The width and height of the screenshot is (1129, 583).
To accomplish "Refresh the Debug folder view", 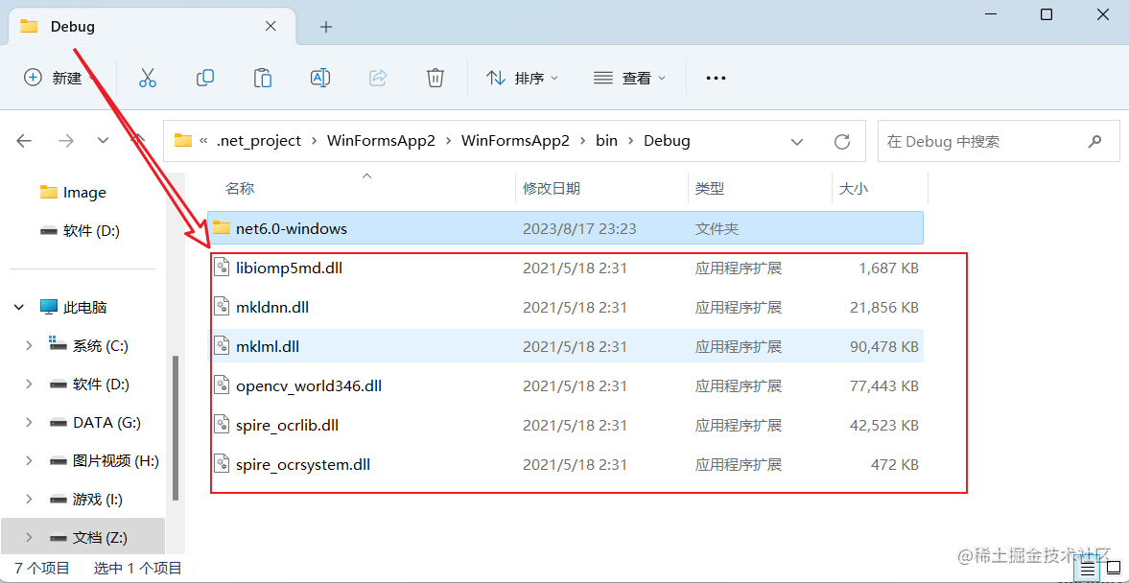I will pyautogui.click(x=841, y=140).
